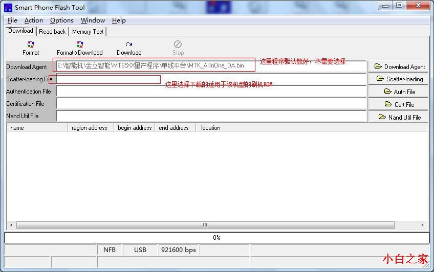Click the Cert File button
Viewport: 434px width, 272px height.
pyautogui.click(x=398, y=104)
